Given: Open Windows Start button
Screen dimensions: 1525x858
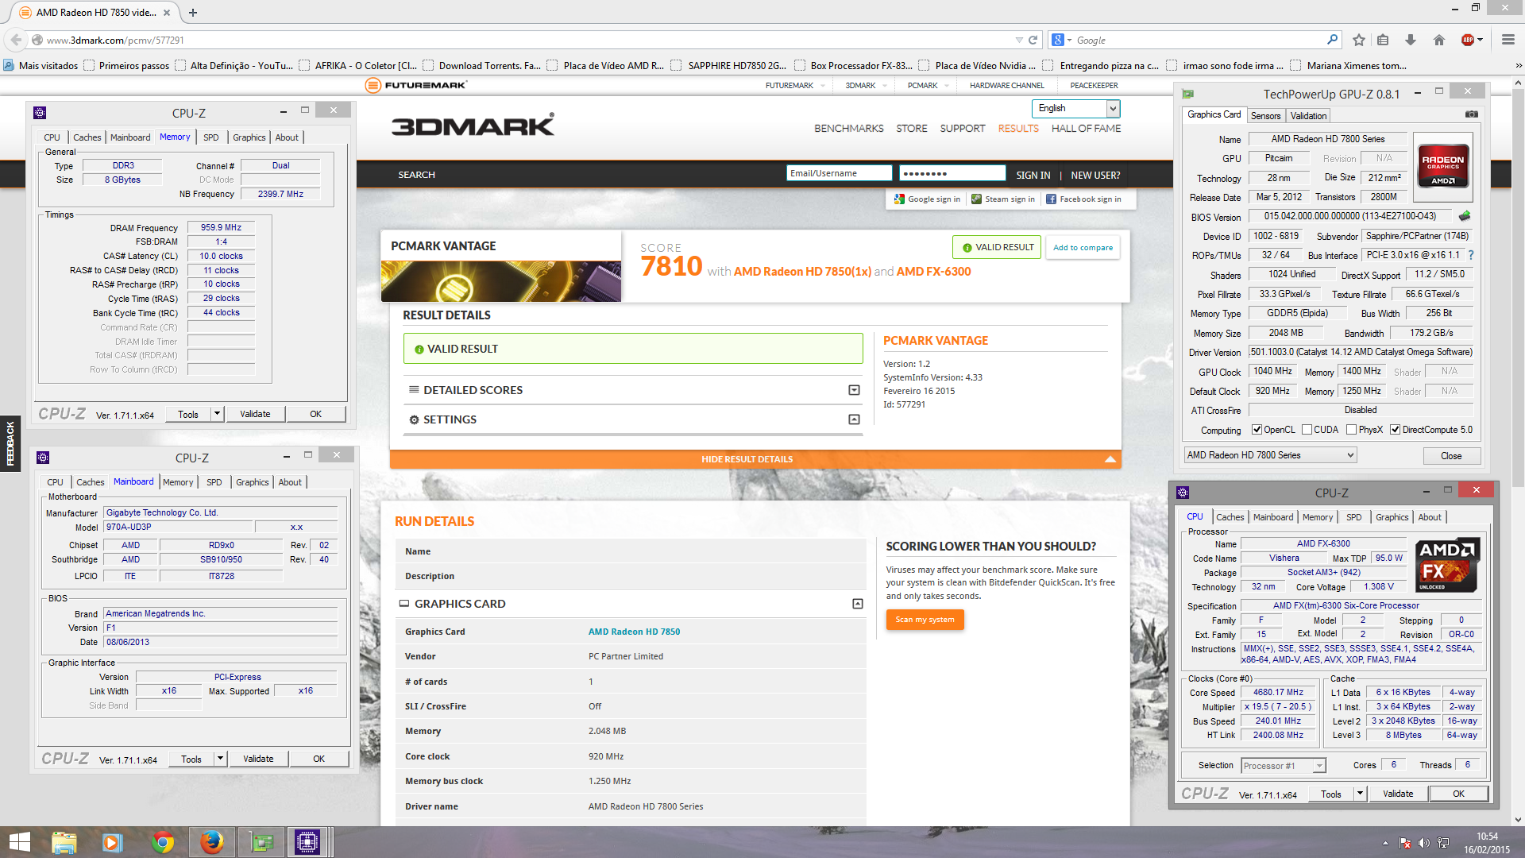Looking at the screenshot, I should click(19, 842).
